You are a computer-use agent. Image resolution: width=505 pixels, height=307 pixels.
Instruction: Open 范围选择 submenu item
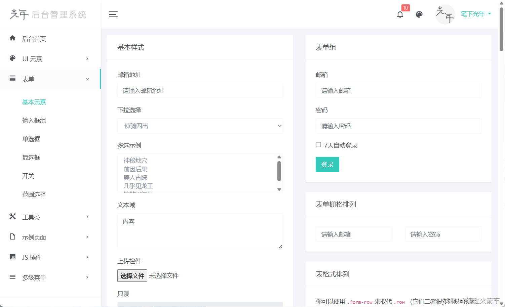tap(34, 194)
